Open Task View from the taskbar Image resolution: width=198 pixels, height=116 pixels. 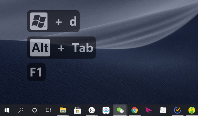(48, 110)
